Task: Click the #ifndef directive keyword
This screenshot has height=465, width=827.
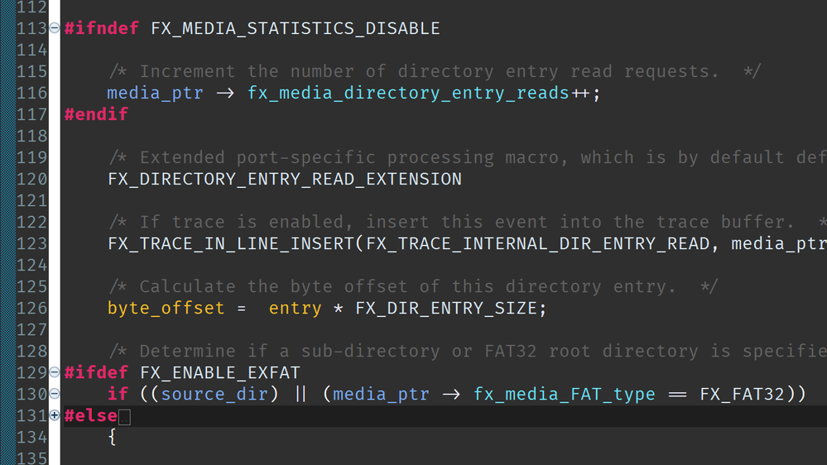Action: tap(102, 28)
